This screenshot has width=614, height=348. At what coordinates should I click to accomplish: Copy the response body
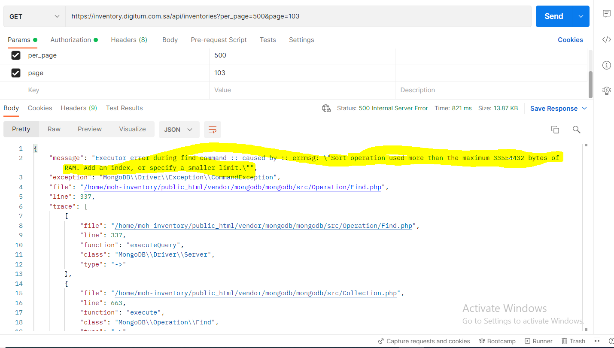point(555,129)
